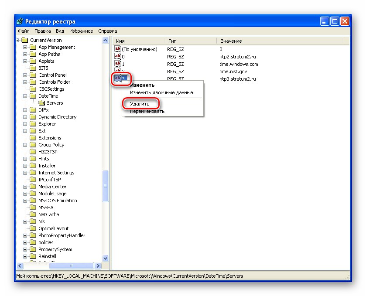The height and width of the screenshot is (296, 366).
Task: Expand the ModuleUsage tree node
Action: click(x=25, y=194)
